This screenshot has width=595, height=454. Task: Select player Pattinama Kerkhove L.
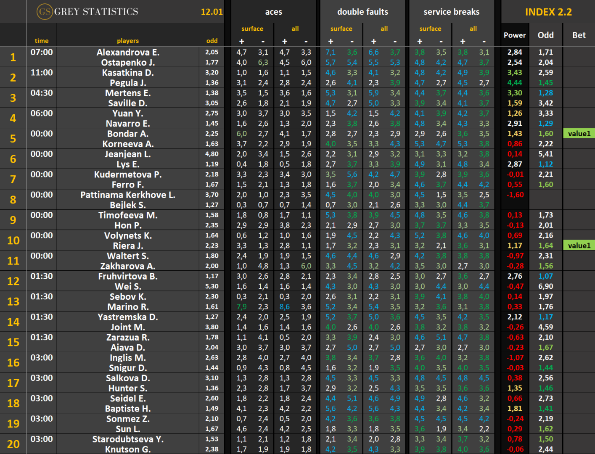coord(128,195)
